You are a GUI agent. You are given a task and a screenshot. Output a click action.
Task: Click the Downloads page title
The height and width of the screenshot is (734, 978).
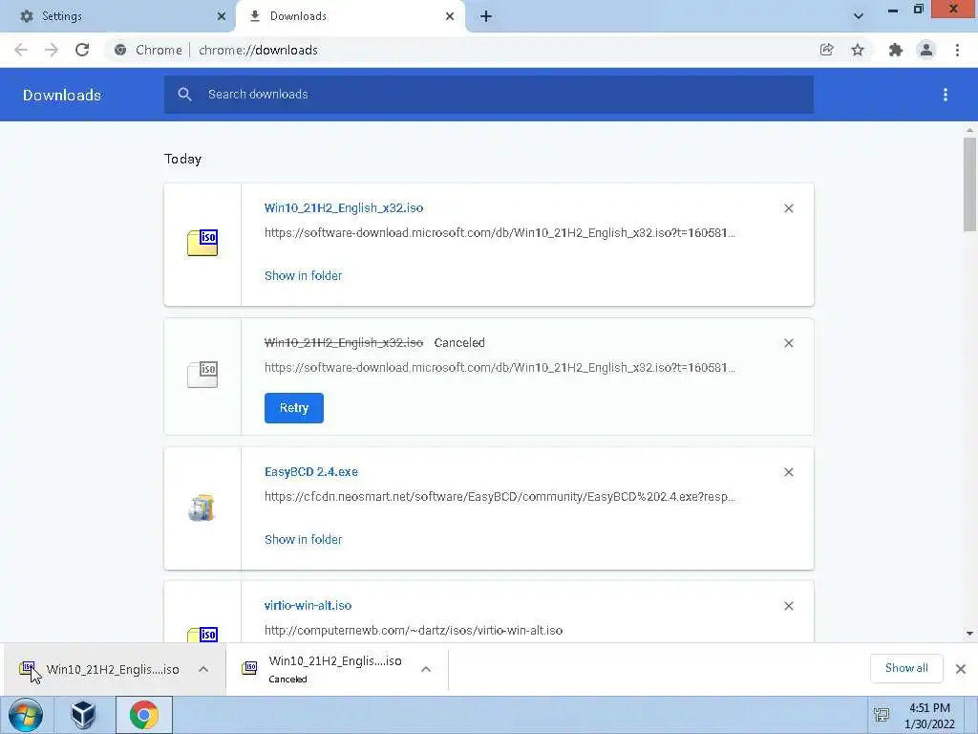[62, 95]
